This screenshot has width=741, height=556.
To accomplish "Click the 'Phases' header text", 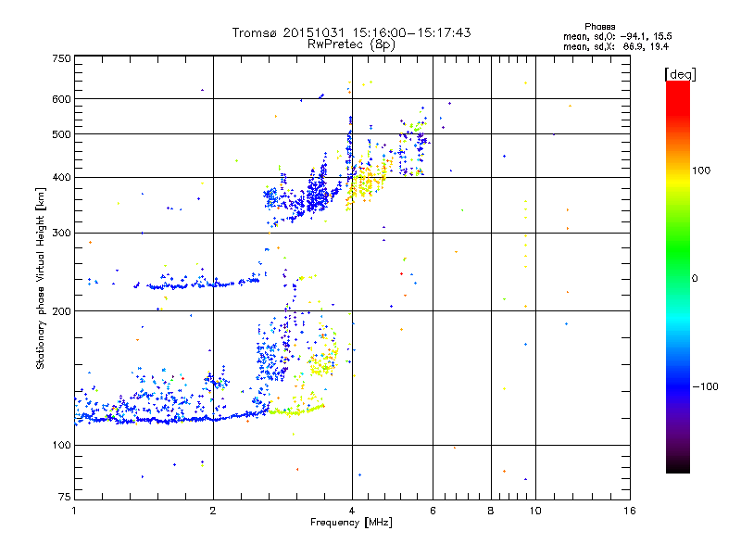I will tap(599, 27).
